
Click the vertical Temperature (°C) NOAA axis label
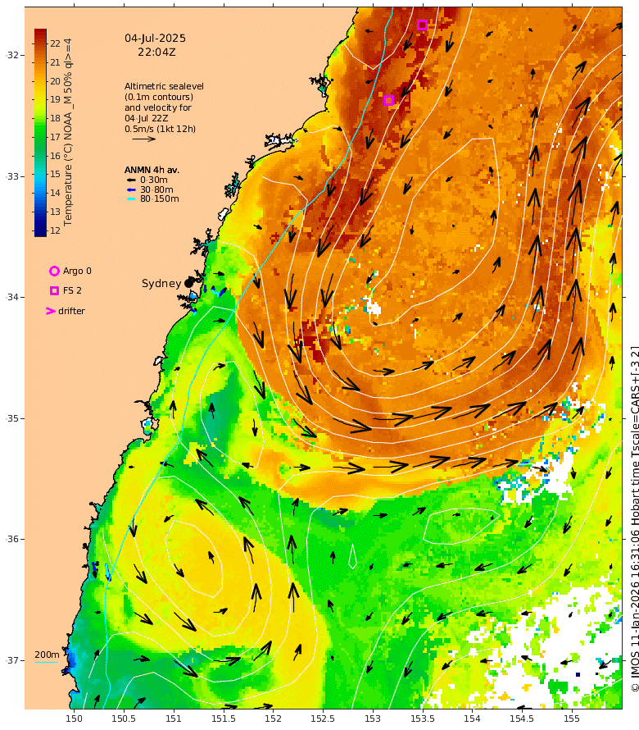click(x=68, y=132)
